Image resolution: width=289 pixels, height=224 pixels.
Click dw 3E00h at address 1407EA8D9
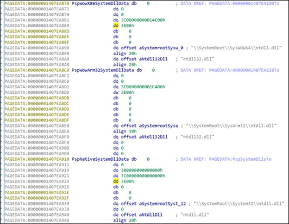(124, 92)
